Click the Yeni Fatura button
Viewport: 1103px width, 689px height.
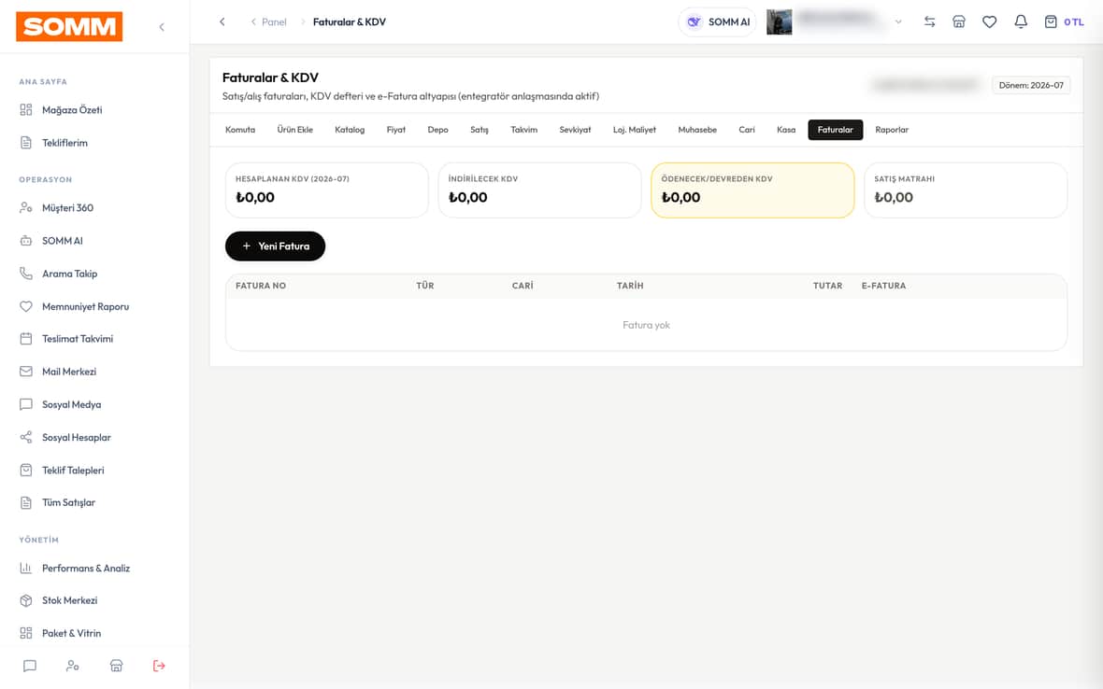pyautogui.click(x=275, y=246)
